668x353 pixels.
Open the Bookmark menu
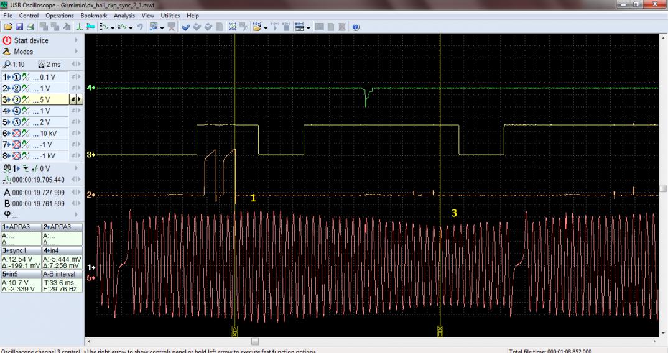[93, 15]
